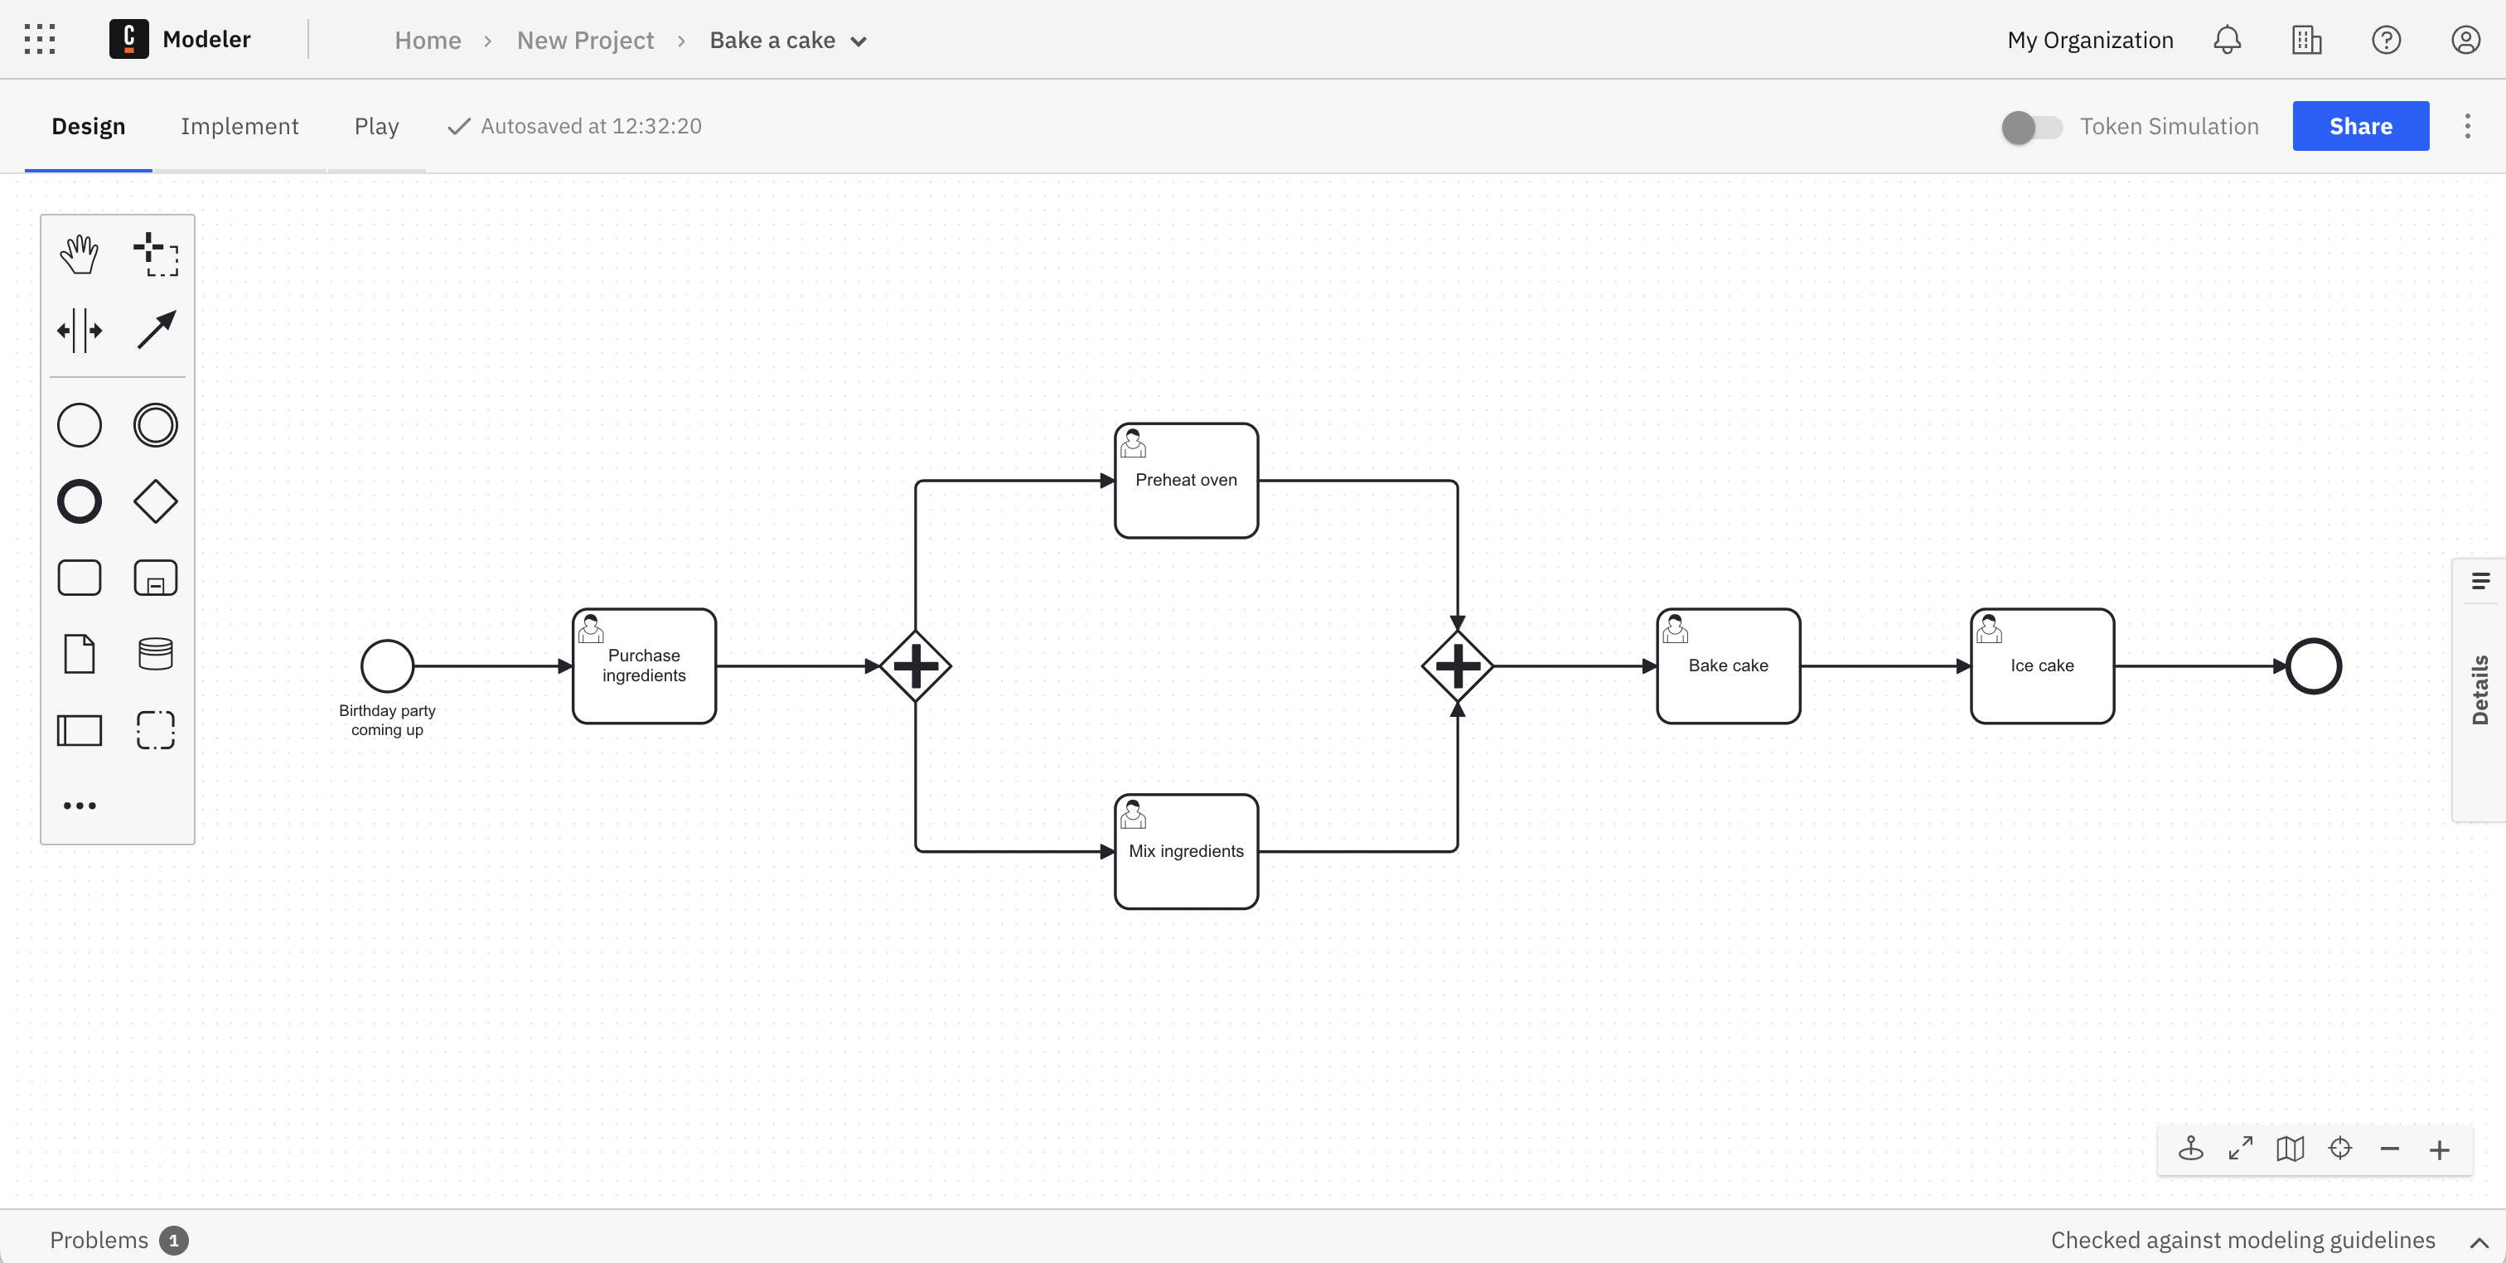This screenshot has height=1263, width=2506.
Task: Select the connect/arrow tool
Action: coord(155,330)
